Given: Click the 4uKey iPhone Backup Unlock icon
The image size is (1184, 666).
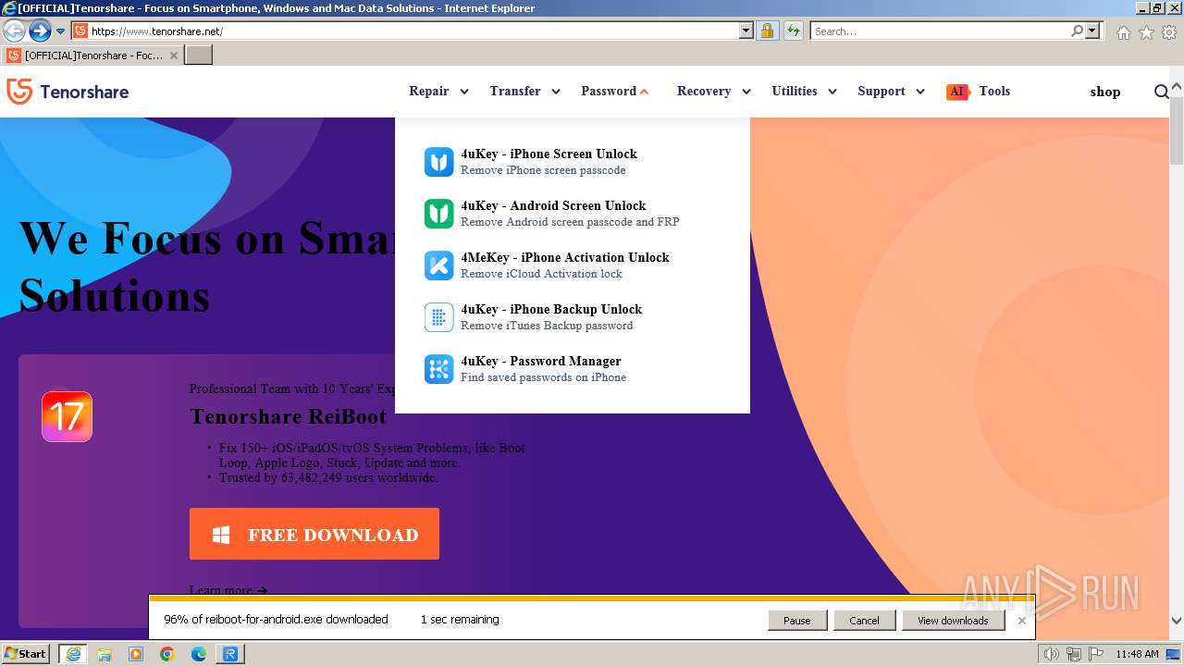Looking at the screenshot, I should (x=438, y=316).
